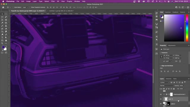
Task: Hide Layer 12 with its eye icon
Action: [161, 99]
